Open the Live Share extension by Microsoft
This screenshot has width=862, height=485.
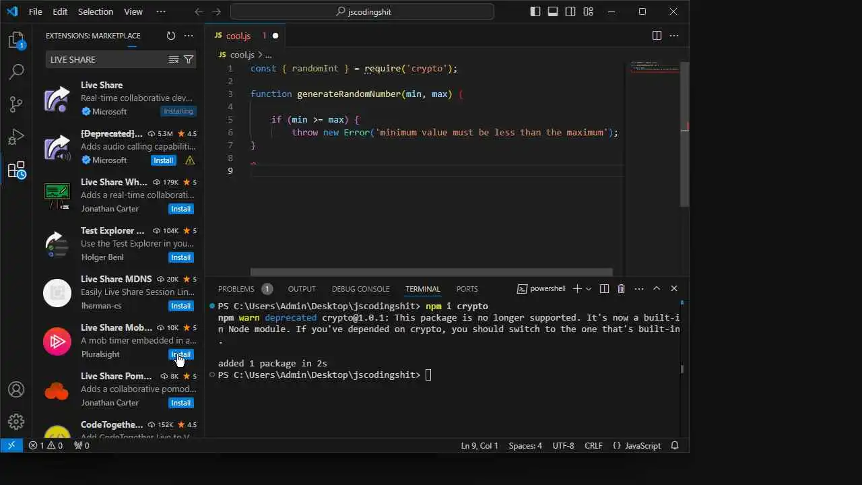tap(119, 98)
